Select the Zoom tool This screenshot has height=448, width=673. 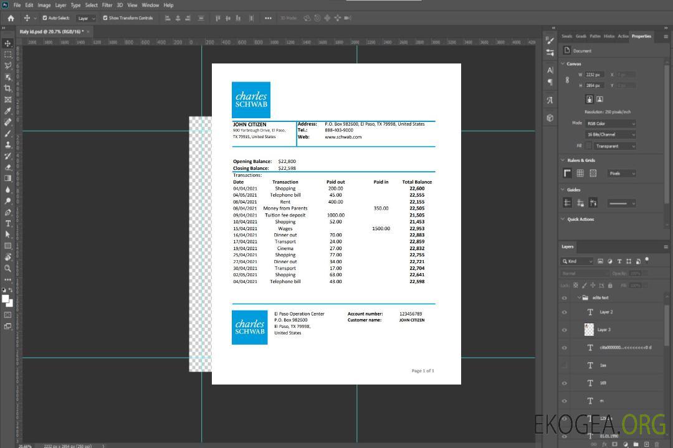(x=7, y=268)
